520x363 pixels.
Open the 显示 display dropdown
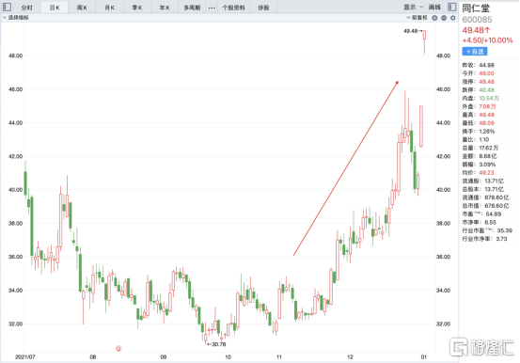[x=413, y=7]
